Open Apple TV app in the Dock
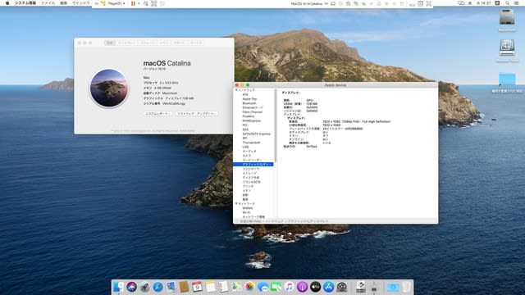 315,287
